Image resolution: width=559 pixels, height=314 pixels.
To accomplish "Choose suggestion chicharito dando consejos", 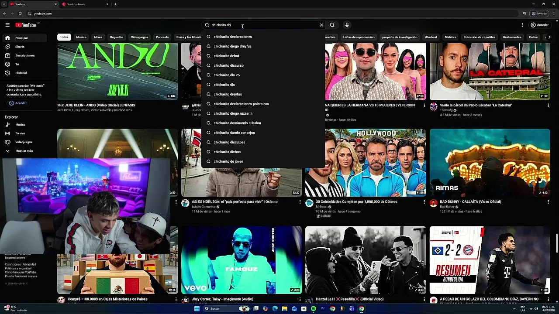I will [x=263, y=133].
